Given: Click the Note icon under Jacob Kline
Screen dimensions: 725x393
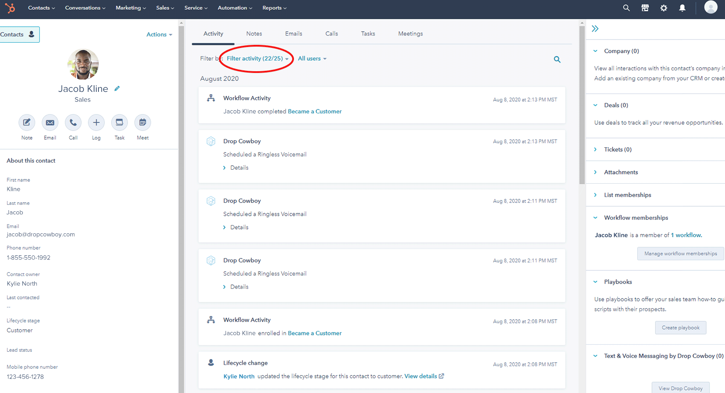Looking at the screenshot, I should pyautogui.click(x=27, y=123).
